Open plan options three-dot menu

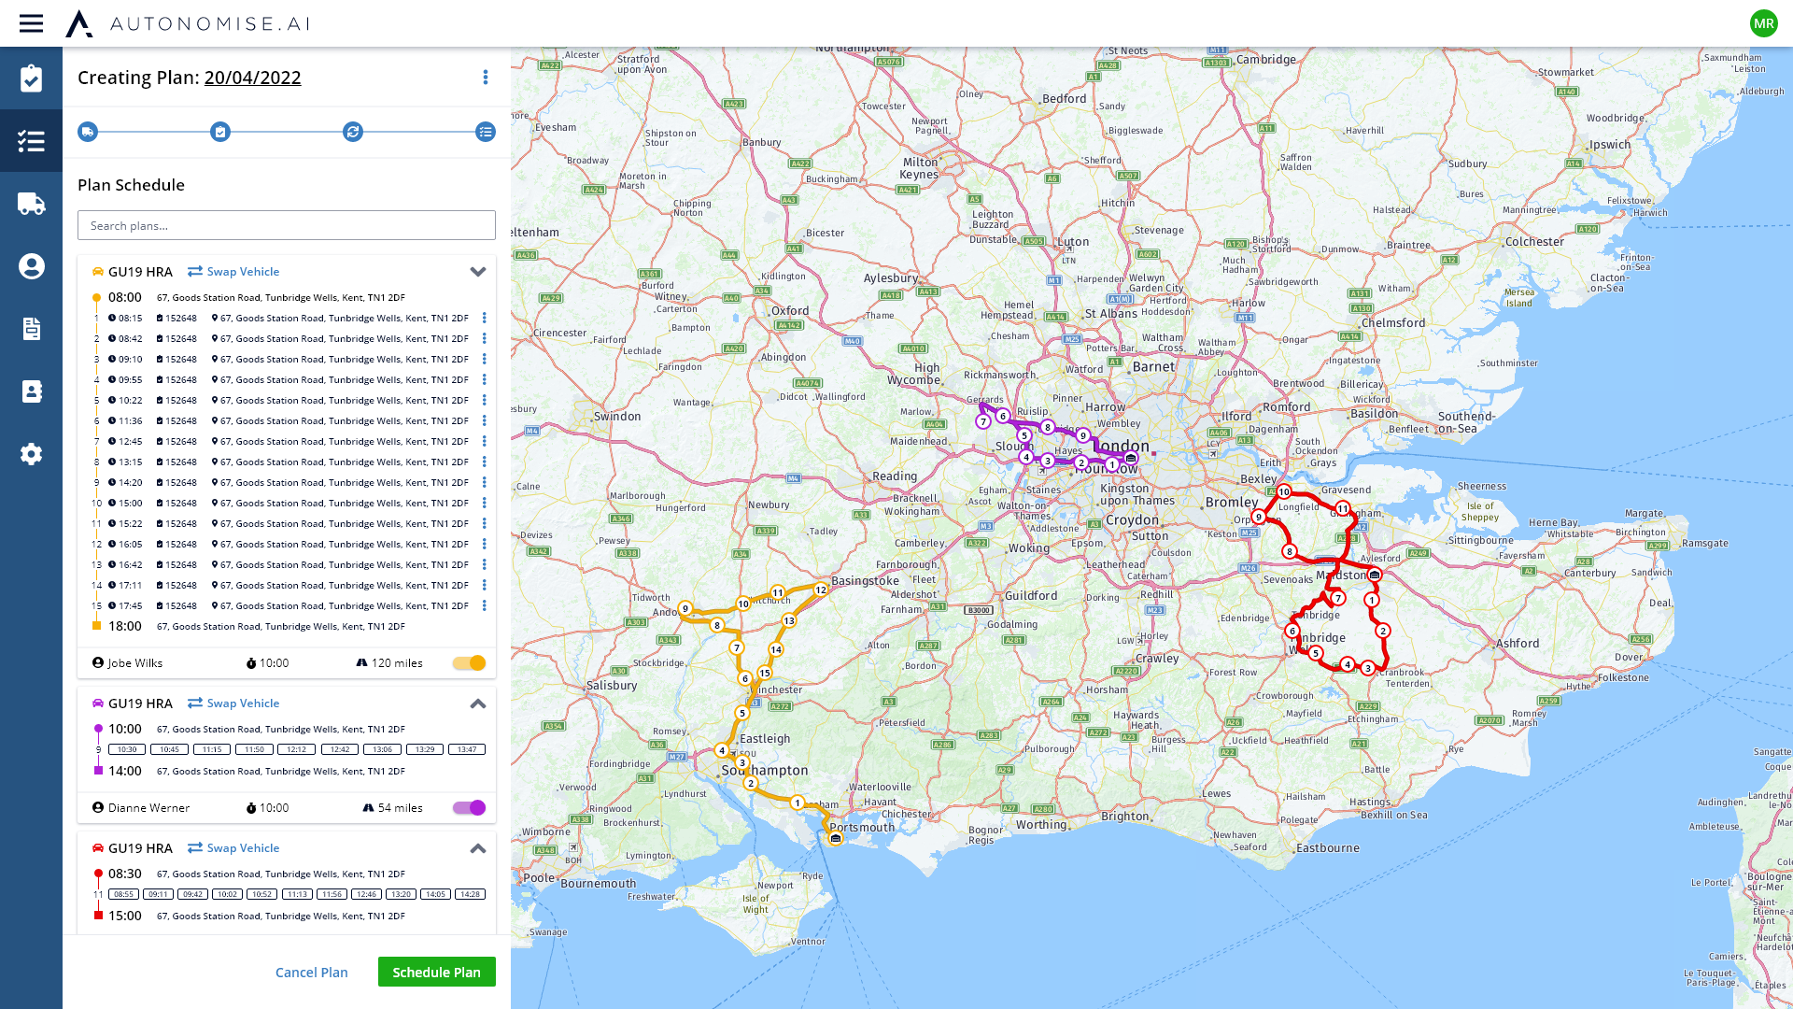485,78
